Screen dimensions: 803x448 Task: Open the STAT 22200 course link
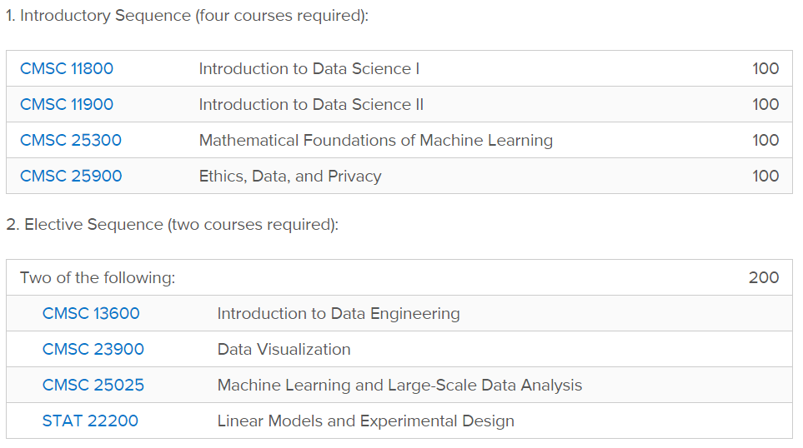[x=90, y=421]
